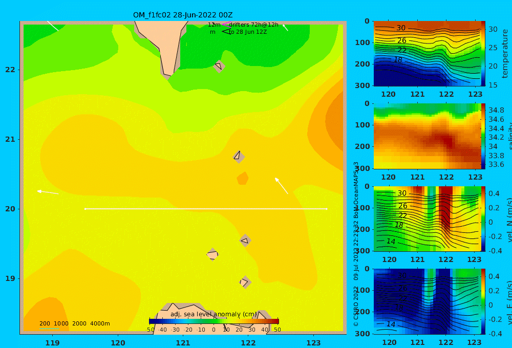Click latitude label 21 on the main map
The image size is (512, 348).
point(10,139)
